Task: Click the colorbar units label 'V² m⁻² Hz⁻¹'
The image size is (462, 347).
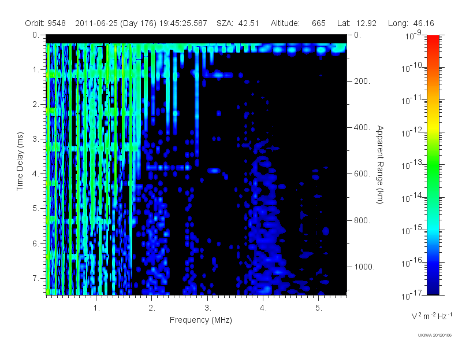Action: [x=431, y=316]
